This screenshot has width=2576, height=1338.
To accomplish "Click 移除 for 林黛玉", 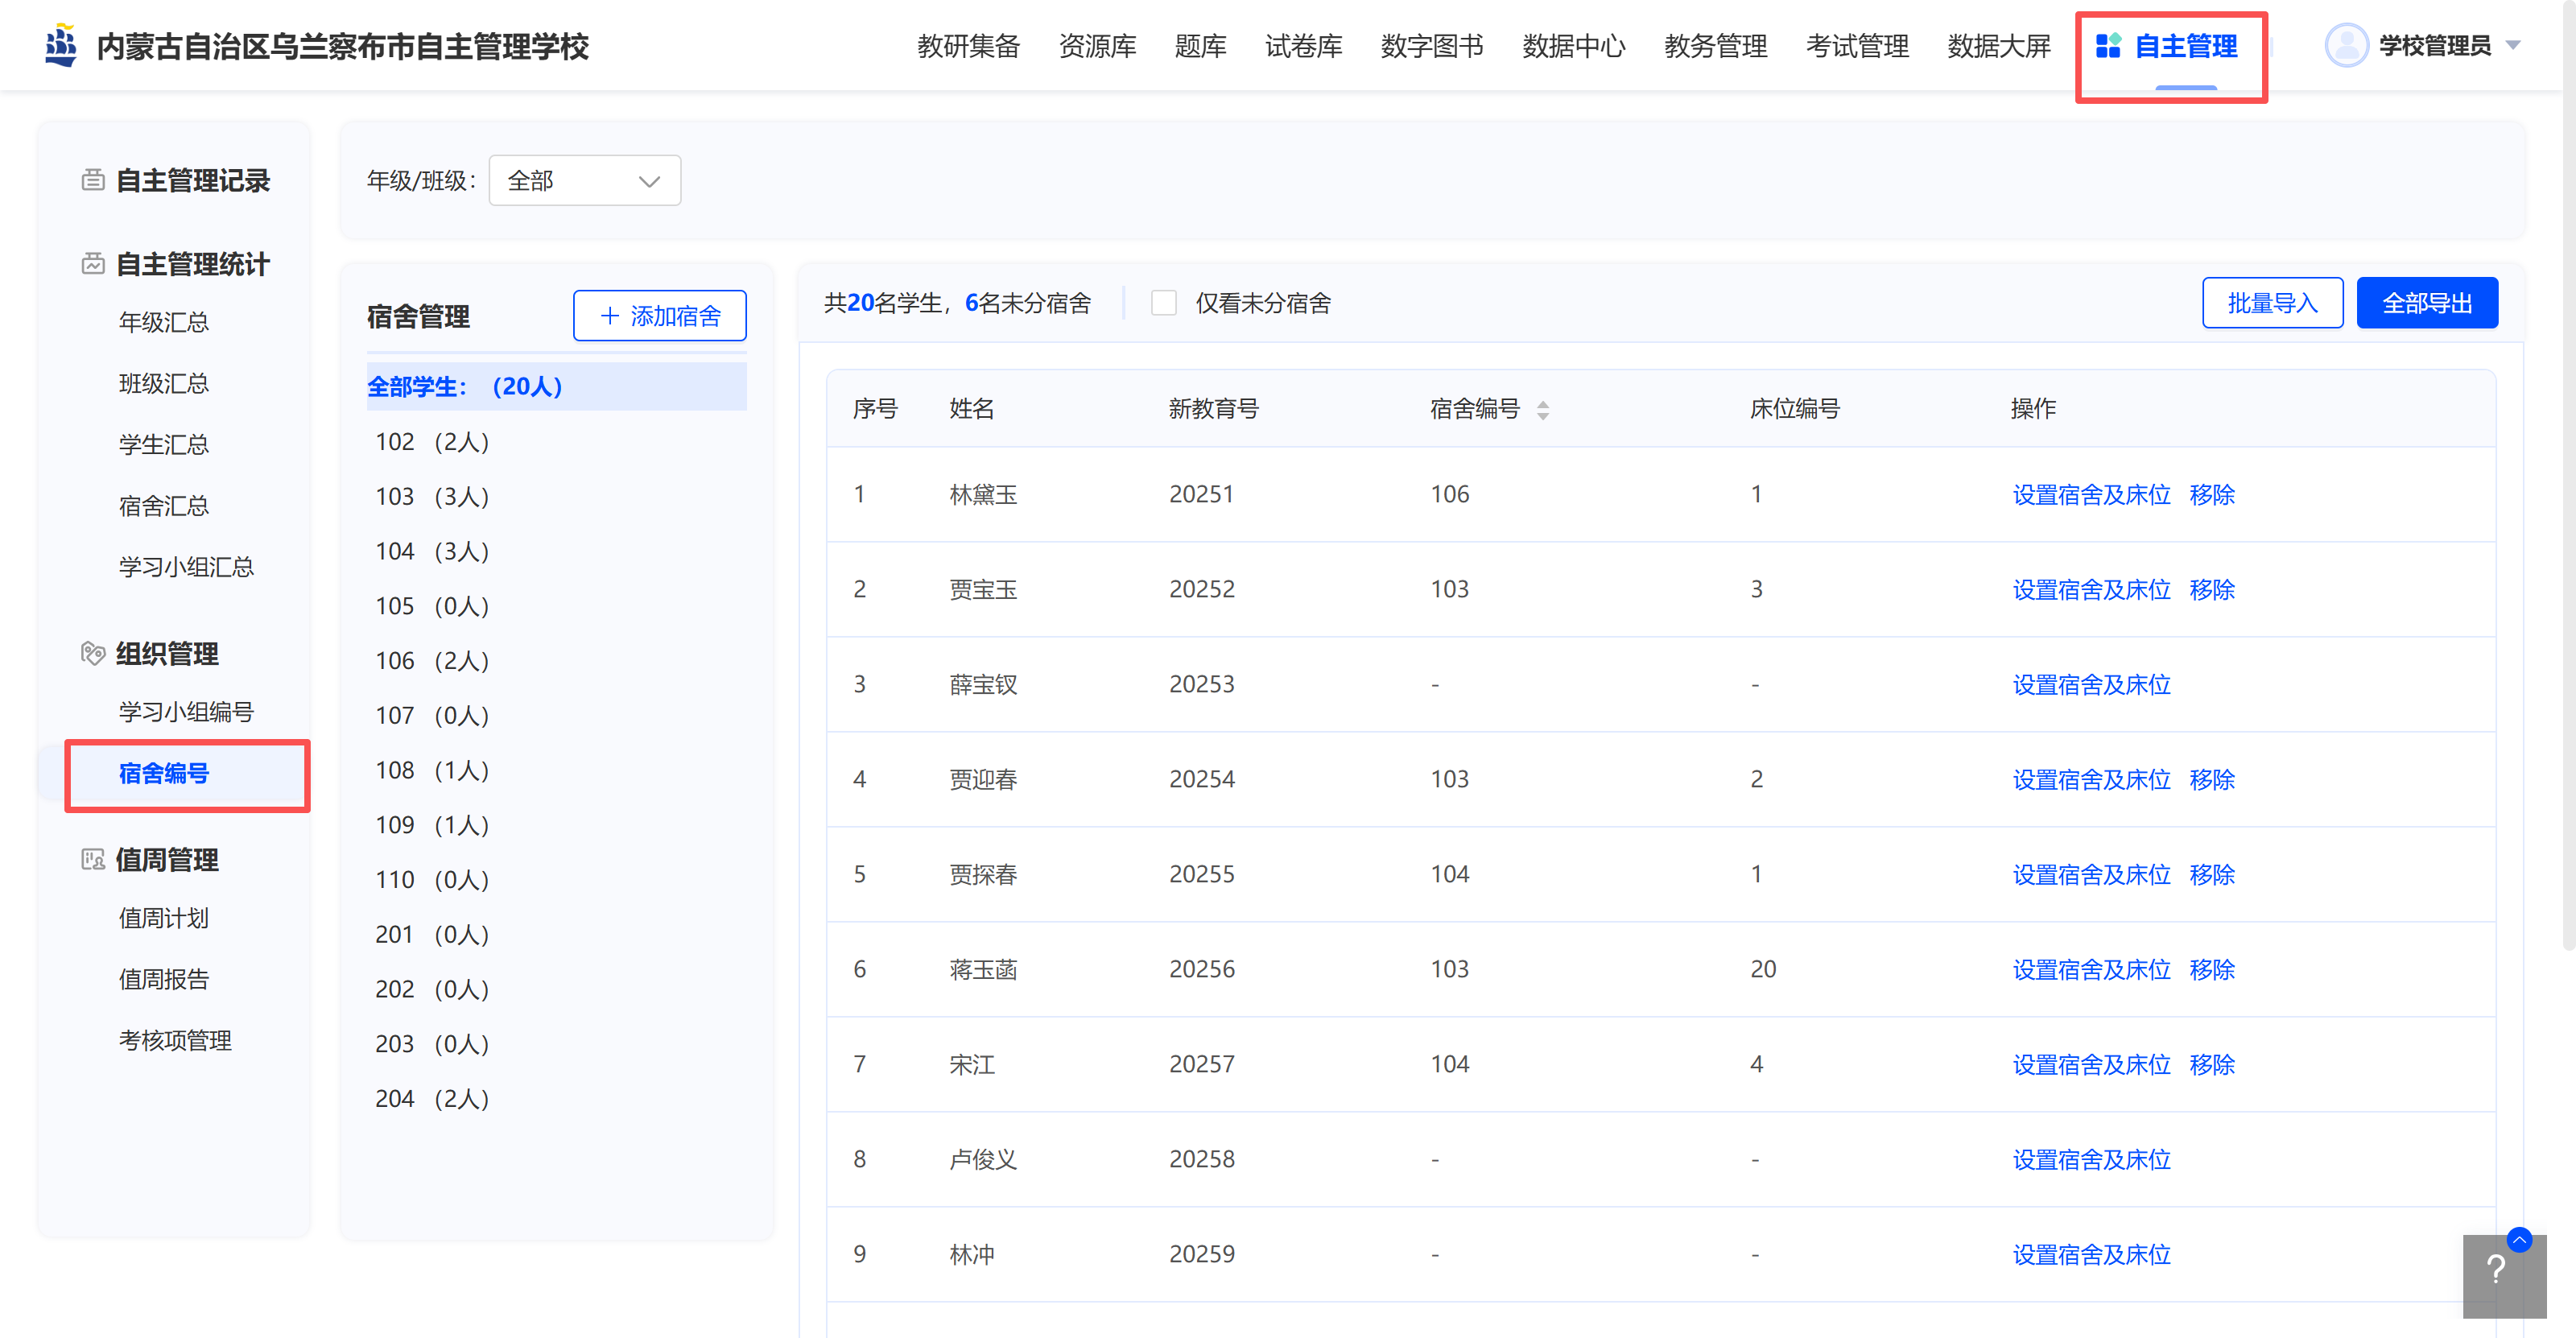I will [x=2211, y=495].
